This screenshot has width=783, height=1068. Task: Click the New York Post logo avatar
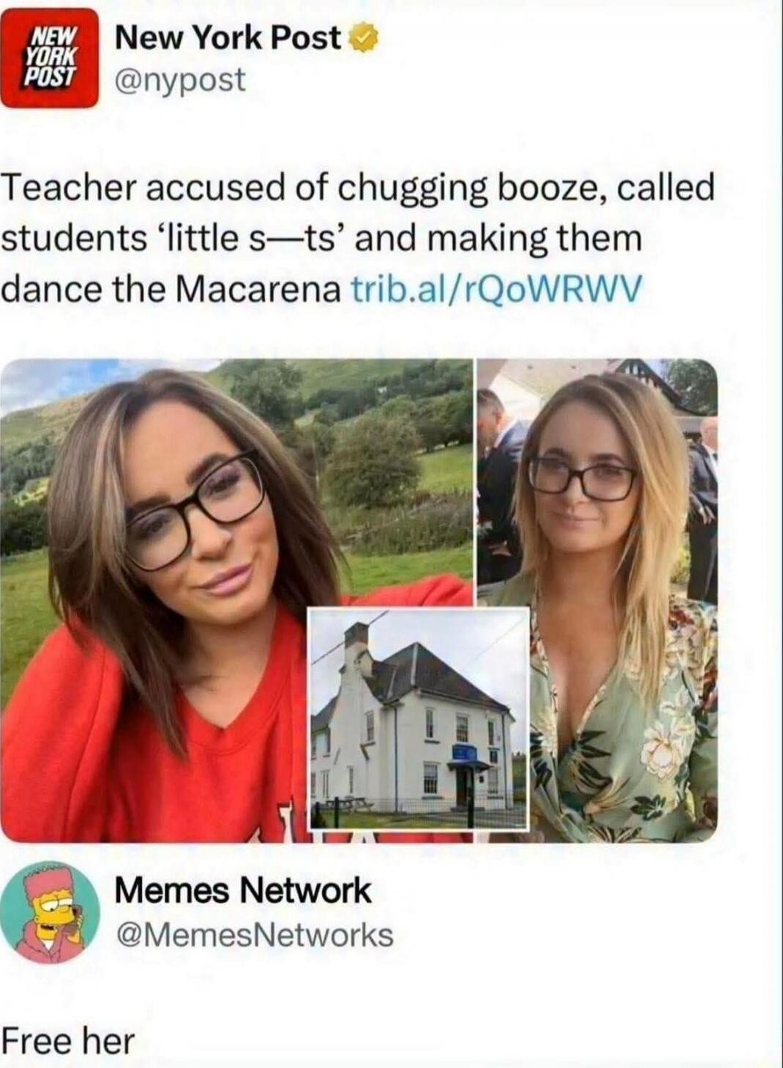click(49, 58)
